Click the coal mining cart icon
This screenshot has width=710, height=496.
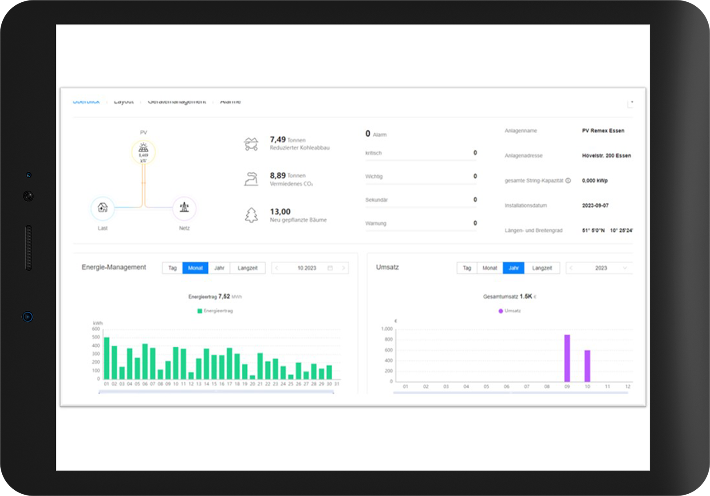point(251,144)
